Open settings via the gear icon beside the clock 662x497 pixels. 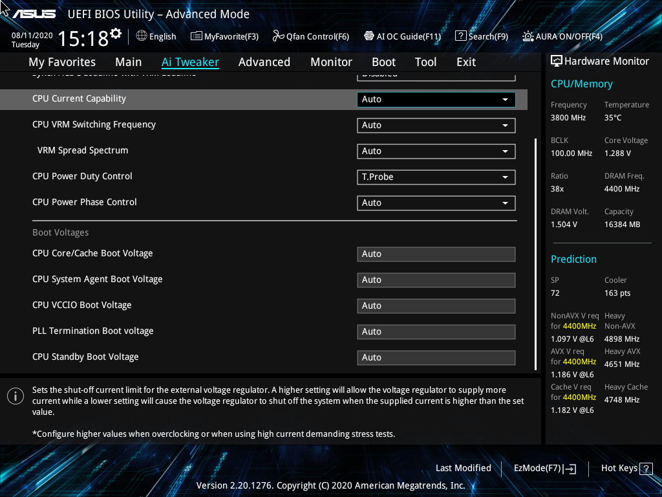(116, 34)
